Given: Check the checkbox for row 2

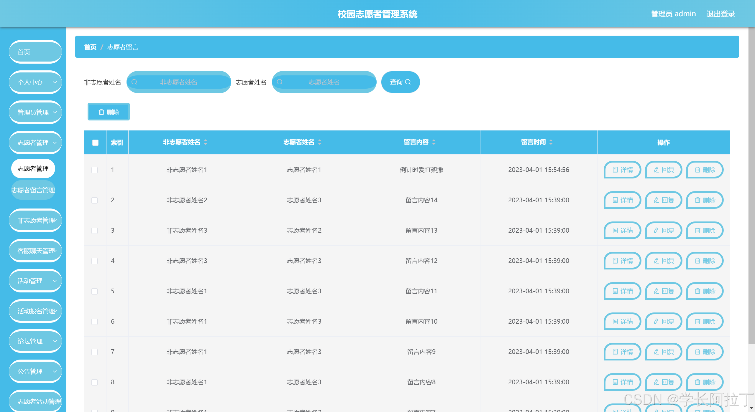Looking at the screenshot, I should click(94, 201).
